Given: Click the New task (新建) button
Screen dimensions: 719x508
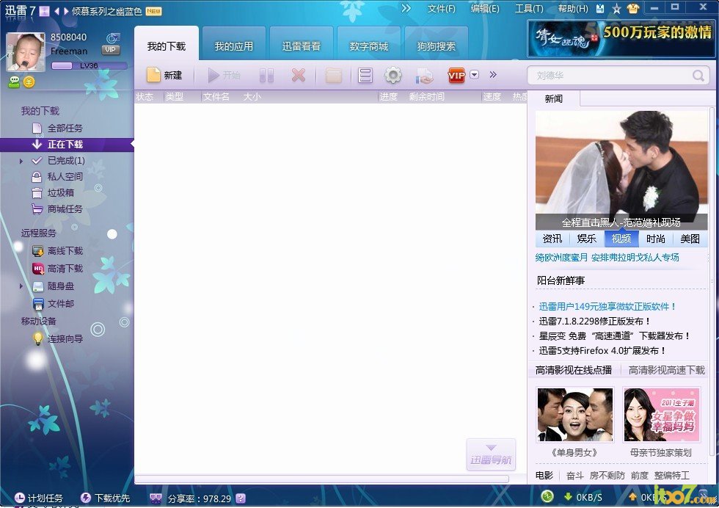Looking at the screenshot, I should pyautogui.click(x=164, y=76).
